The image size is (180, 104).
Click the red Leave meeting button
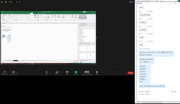pyautogui.click(x=131, y=73)
